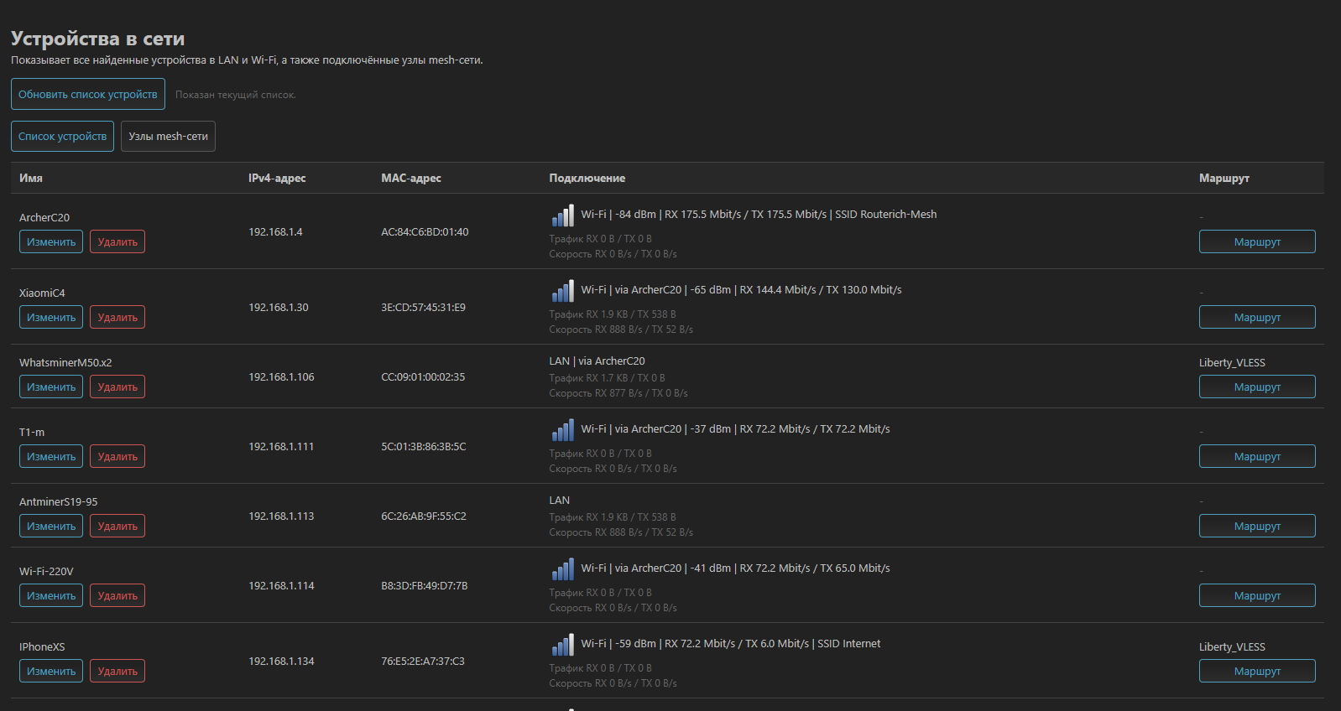Click the Wi-Fi signal bars for T1-m
The width and height of the screenshot is (1341, 711).
tap(562, 431)
